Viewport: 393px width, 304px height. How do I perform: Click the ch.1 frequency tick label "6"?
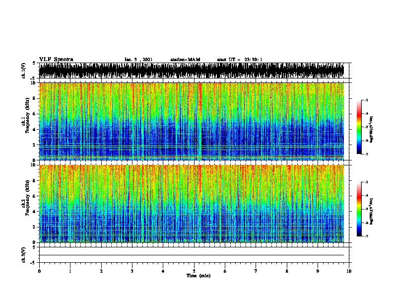[x=35, y=114]
